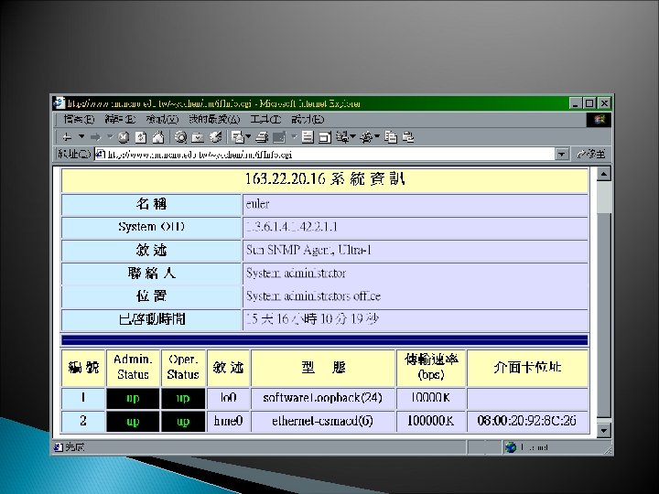Open the Forward history dropdown arrow
Image resolution: width=659 pixels, height=494 pixels.
110,137
